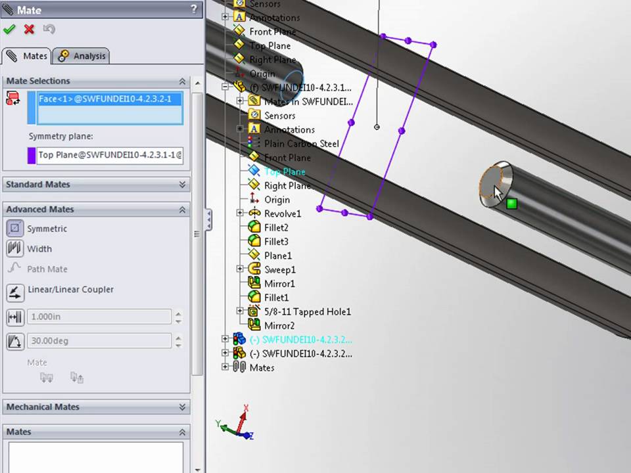This screenshot has height=473, width=631.
Task: Click the undo arrow icon
Action: pyautogui.click(x=49, y=30)
